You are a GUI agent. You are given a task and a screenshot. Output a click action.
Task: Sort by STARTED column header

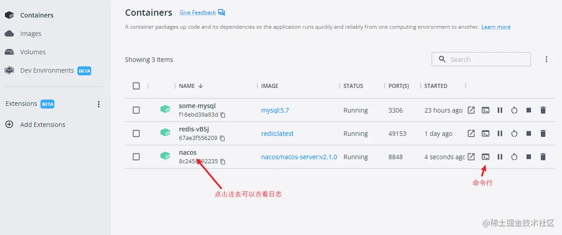coord(436,86)
